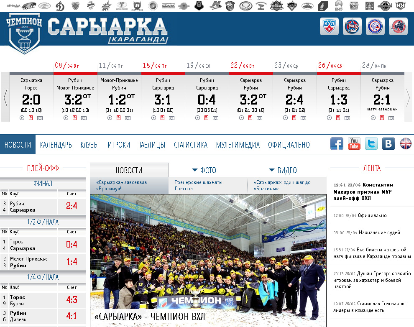Open the Twitter icon
The height and width of the screenshot is (327, 414).
point(371,144)
